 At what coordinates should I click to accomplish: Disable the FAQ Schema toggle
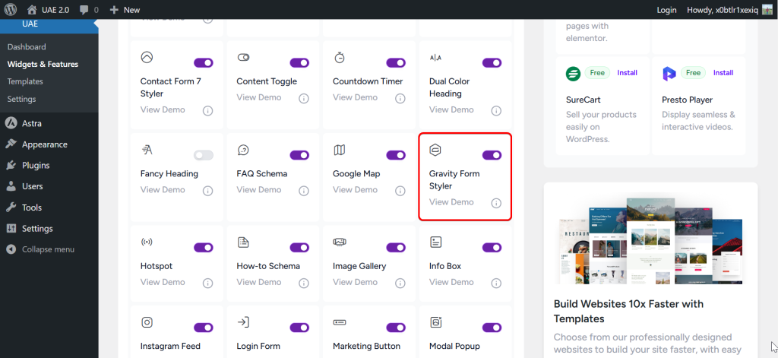click(x=299, y=155)
